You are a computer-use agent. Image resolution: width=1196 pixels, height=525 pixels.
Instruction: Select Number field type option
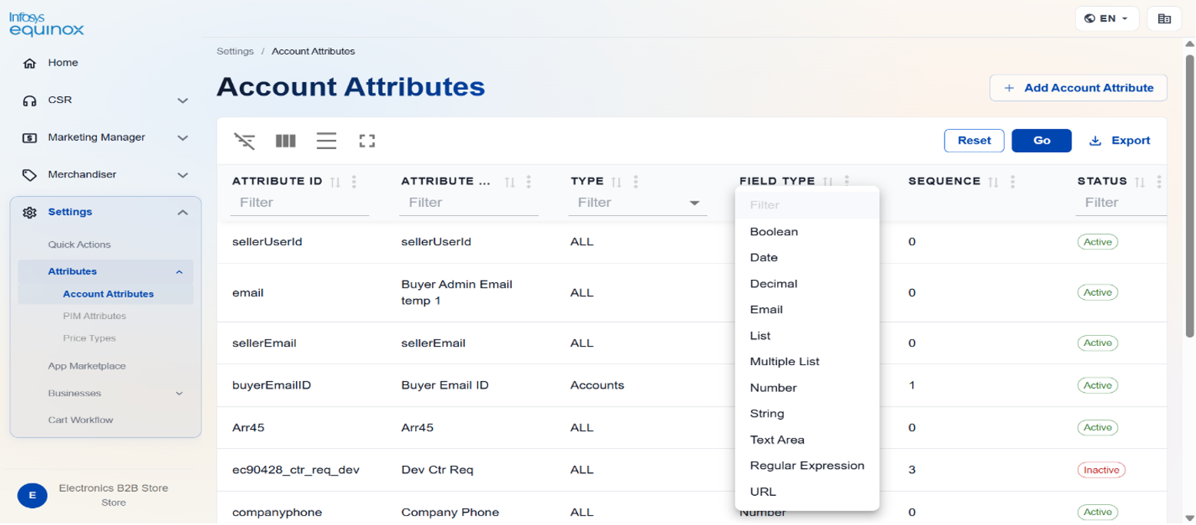point(807,387)
